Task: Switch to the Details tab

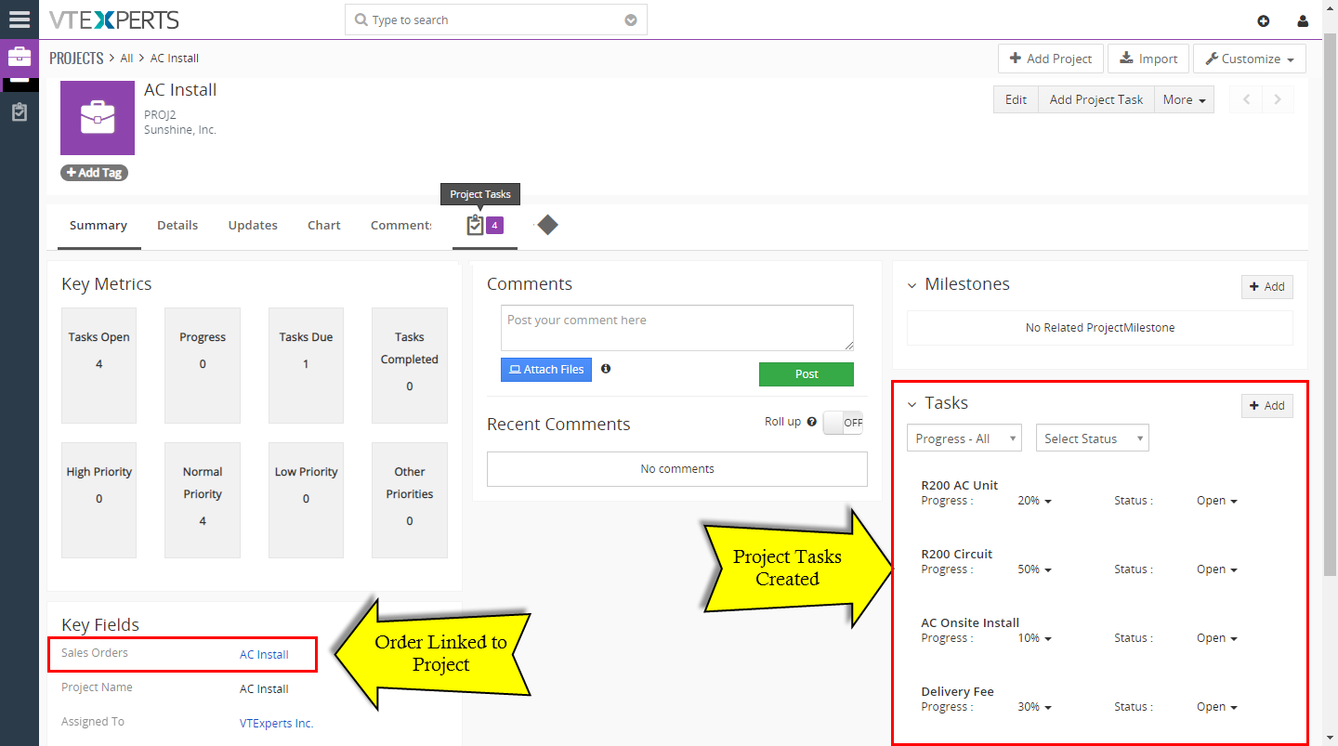Action: [177, 226]
